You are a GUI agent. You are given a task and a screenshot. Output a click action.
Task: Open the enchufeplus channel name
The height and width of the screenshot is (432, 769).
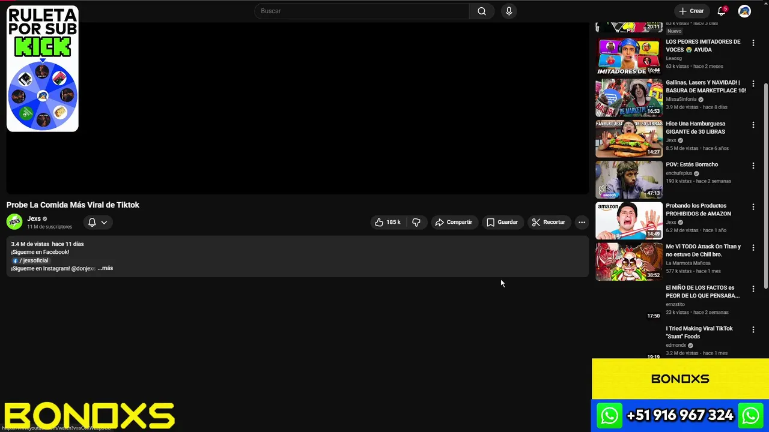click(x=679, y=173)
